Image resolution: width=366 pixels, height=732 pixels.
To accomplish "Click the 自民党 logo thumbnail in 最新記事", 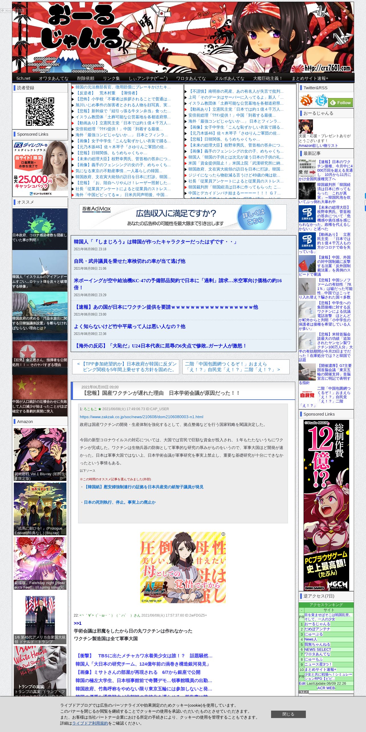I will (307, 395).
